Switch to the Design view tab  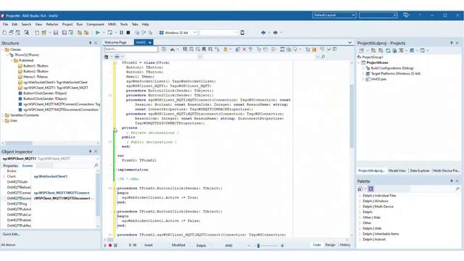click(331, 245)
